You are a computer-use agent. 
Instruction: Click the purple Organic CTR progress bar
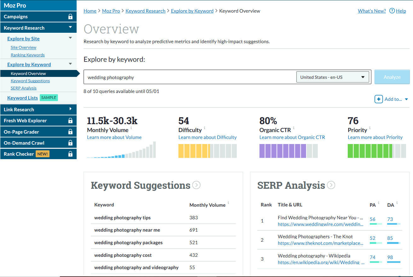288,151
